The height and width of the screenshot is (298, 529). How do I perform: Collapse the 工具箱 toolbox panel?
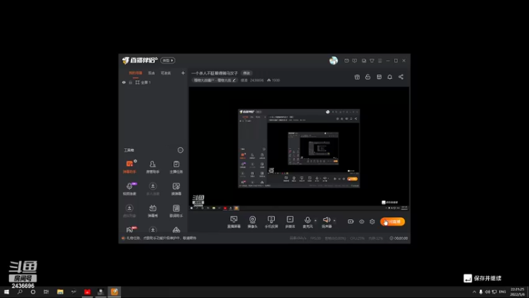[x=181, y=150]
